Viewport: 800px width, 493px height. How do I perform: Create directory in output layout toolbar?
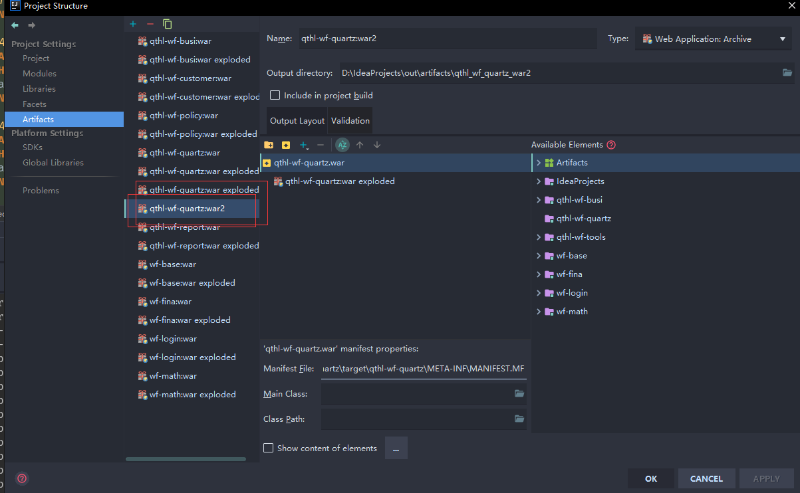tap(269, 145)
